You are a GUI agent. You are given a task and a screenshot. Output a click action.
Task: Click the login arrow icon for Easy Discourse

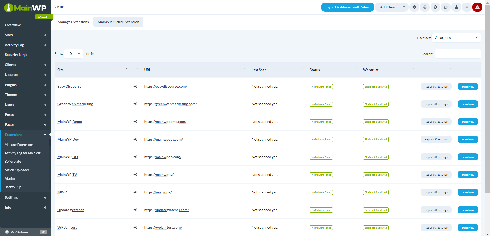135,86
